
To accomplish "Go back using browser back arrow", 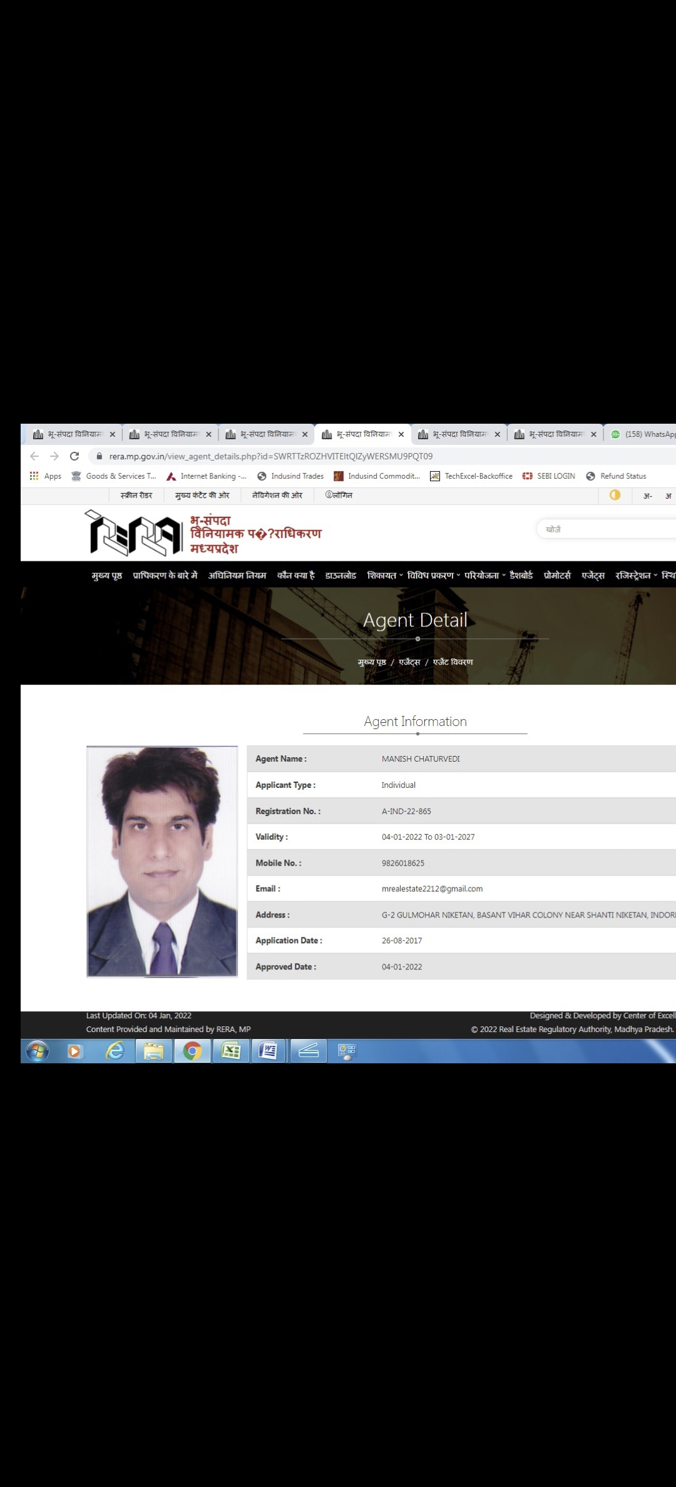I will [x=34, y=456].
